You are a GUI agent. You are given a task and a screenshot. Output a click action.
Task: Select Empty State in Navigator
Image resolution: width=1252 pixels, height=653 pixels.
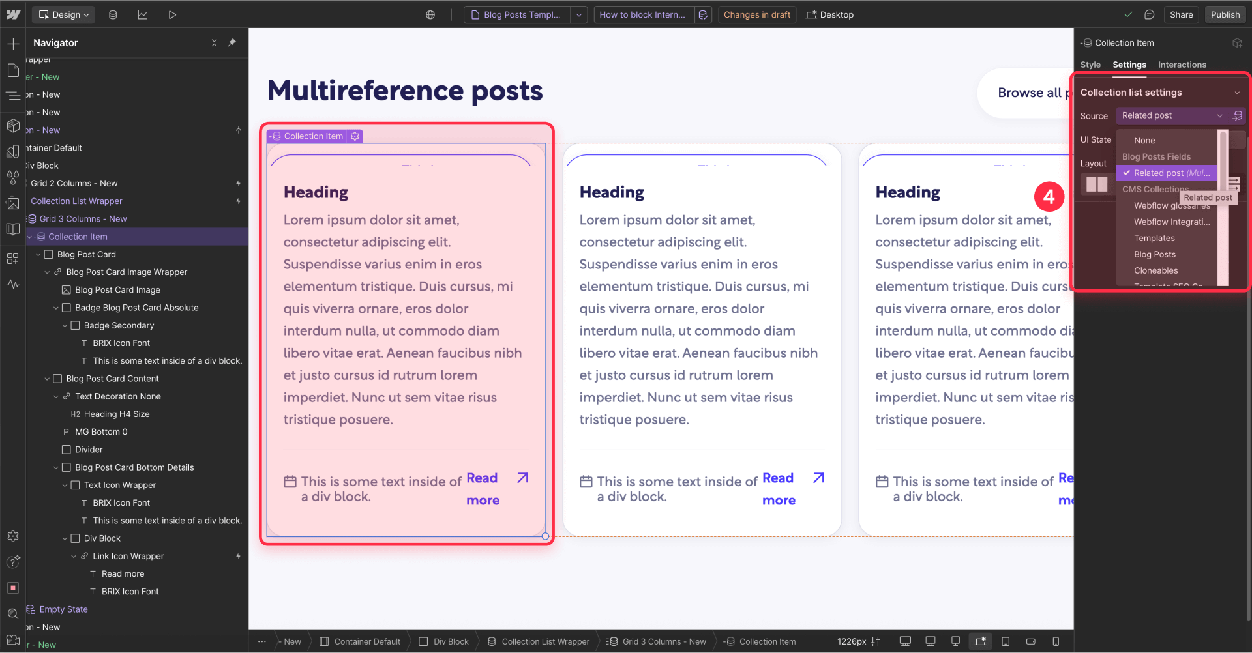[63, 609]
